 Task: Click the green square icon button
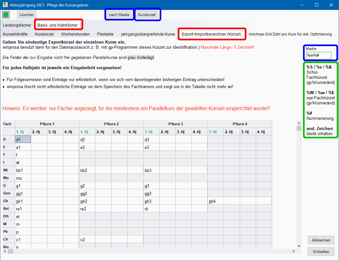pos(6,15)
